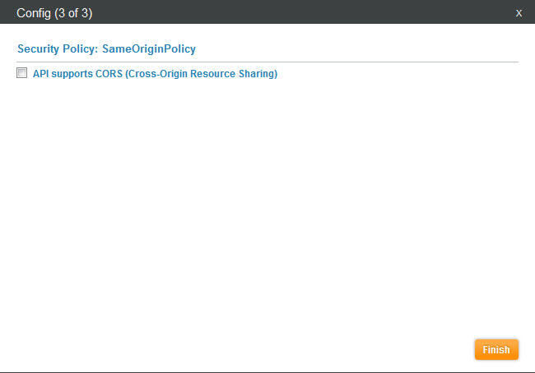Click the 'API supports CORS' label text
The height and width of the screenshot is (373, 535).
[x=78, y=74]
